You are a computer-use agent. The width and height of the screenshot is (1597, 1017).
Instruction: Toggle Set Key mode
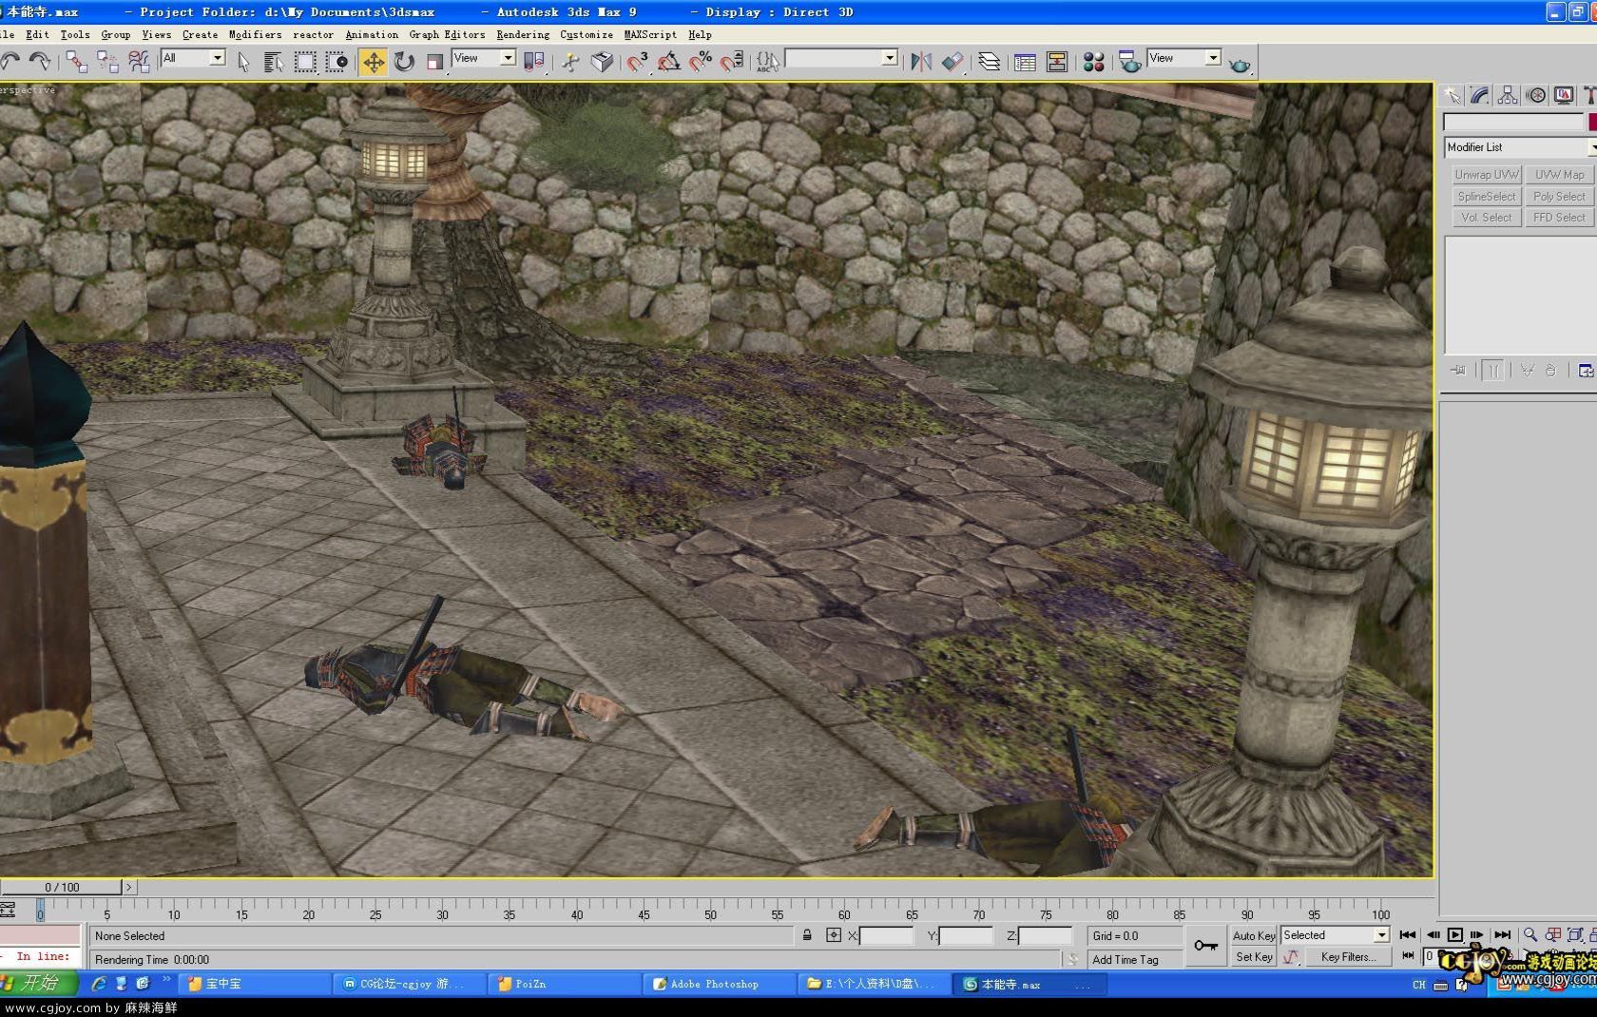pos(1254,957)
